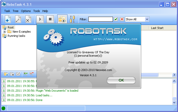178x112 pixels.
Task: Open the Help menu
Action: point(45,11)
